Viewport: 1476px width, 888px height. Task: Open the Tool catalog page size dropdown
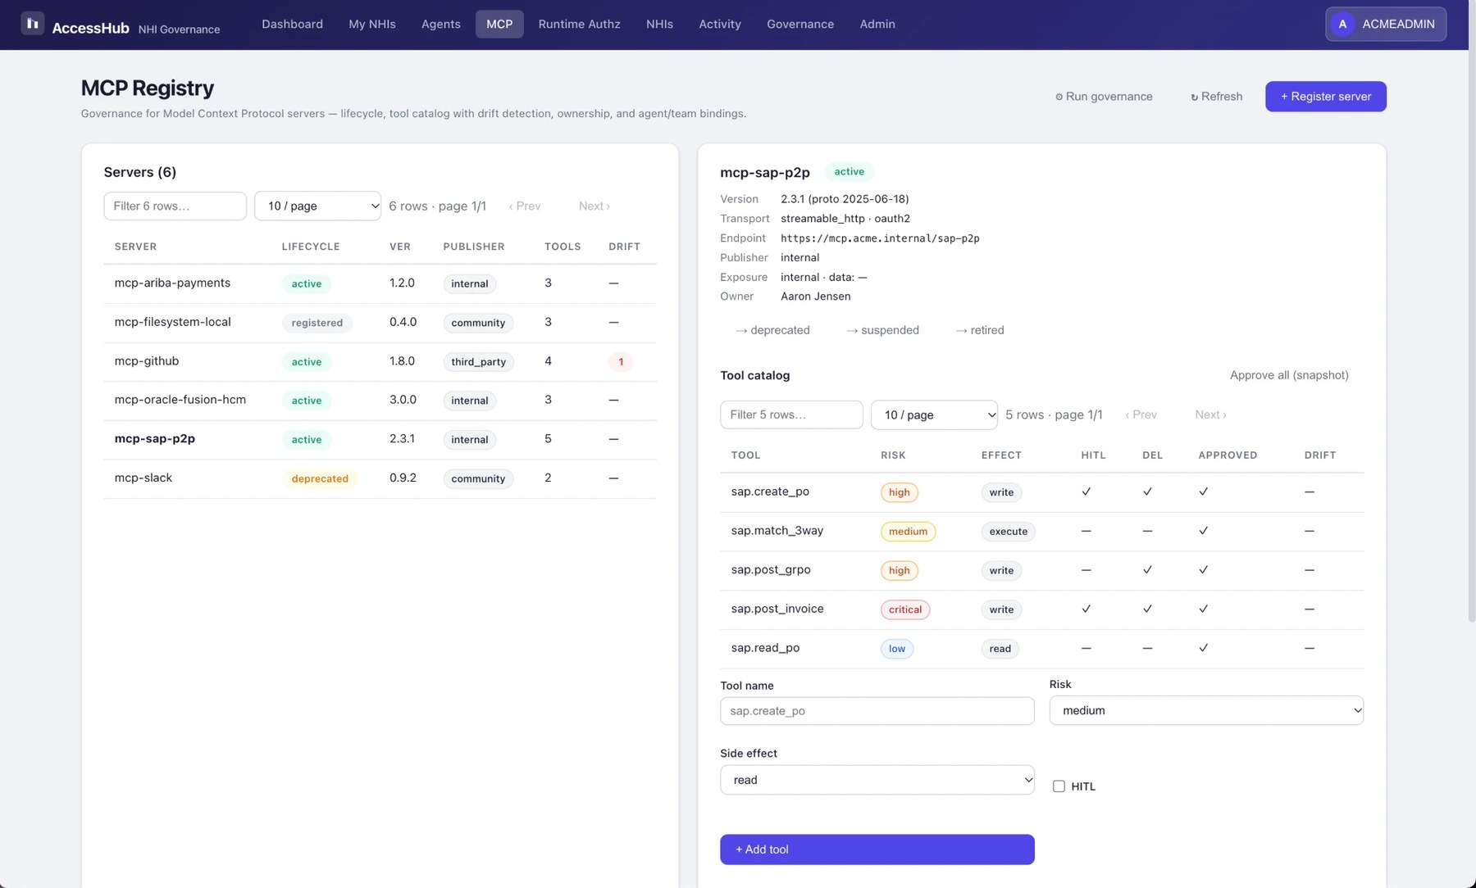pos(934,415)
